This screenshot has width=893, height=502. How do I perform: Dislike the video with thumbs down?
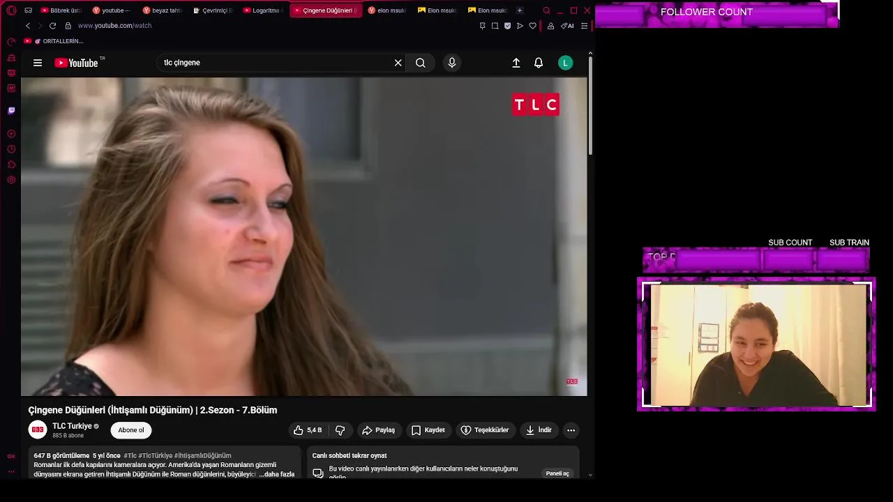pyautogui.click(x=340, y=430)
